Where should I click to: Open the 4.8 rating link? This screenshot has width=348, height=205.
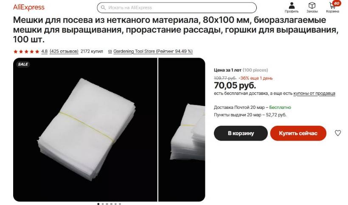pos(45,51)
